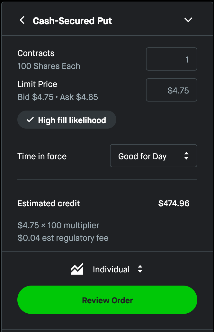The width and height of the screenshot is (214, 332).
Task: Click the Time in force stepper arrows
Action: (x=186, y=156)
